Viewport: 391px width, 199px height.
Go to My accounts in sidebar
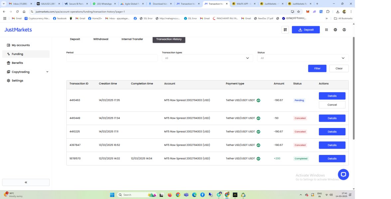tap(21, 45)
